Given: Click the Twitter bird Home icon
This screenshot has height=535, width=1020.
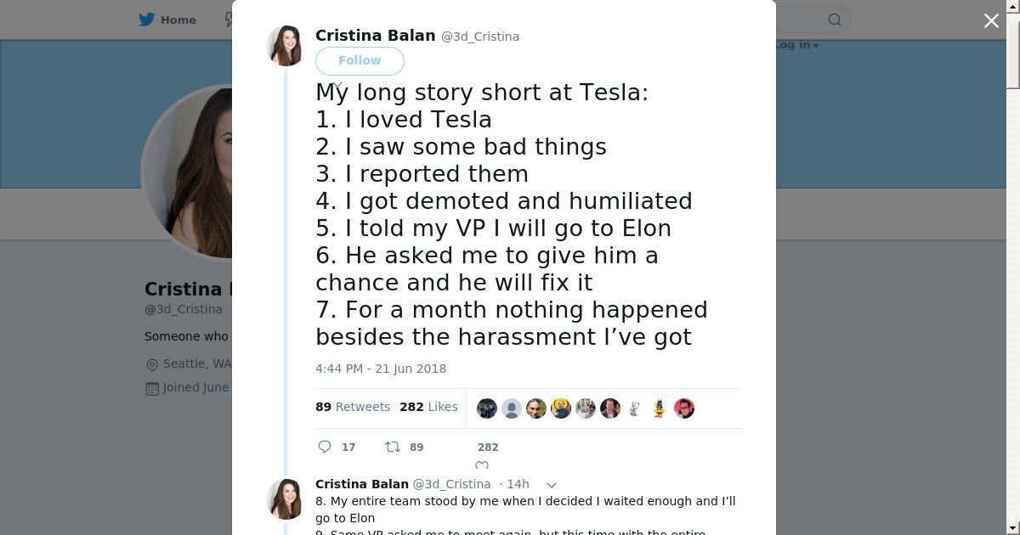Looking at the screenshot, I should pyautogui.click(x=147, y=20).
